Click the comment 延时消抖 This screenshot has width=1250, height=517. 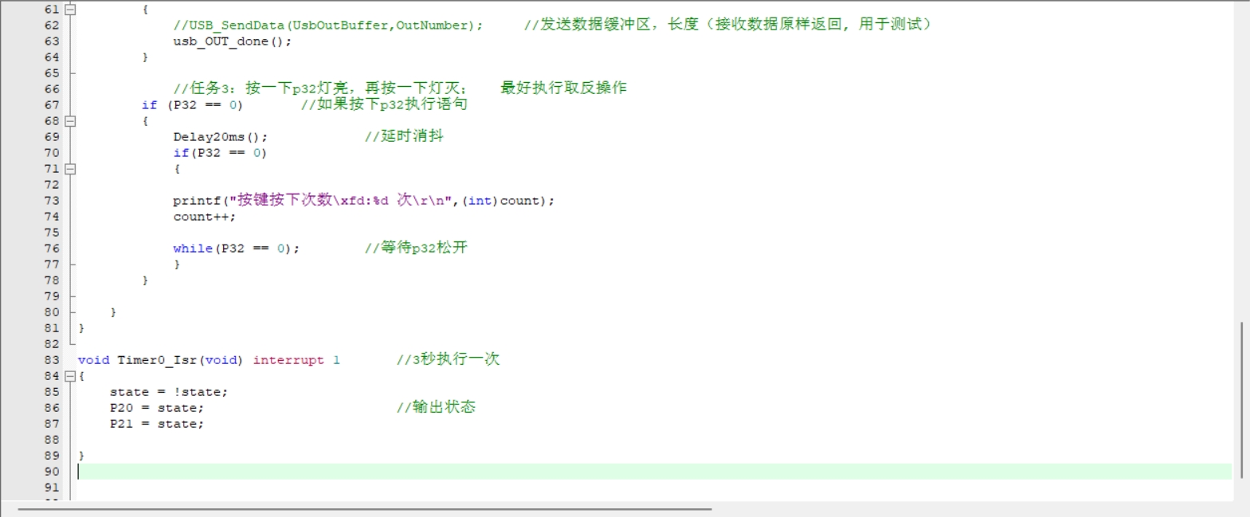click(x=404, y=136)
